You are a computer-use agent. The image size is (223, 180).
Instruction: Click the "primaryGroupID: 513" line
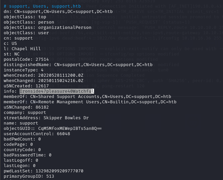pos(29,176)
